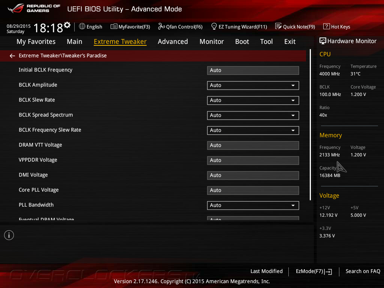This screenshot has height=288, width=384.
Task: Open Quick Note(F9)
Action: click(295, 27)
